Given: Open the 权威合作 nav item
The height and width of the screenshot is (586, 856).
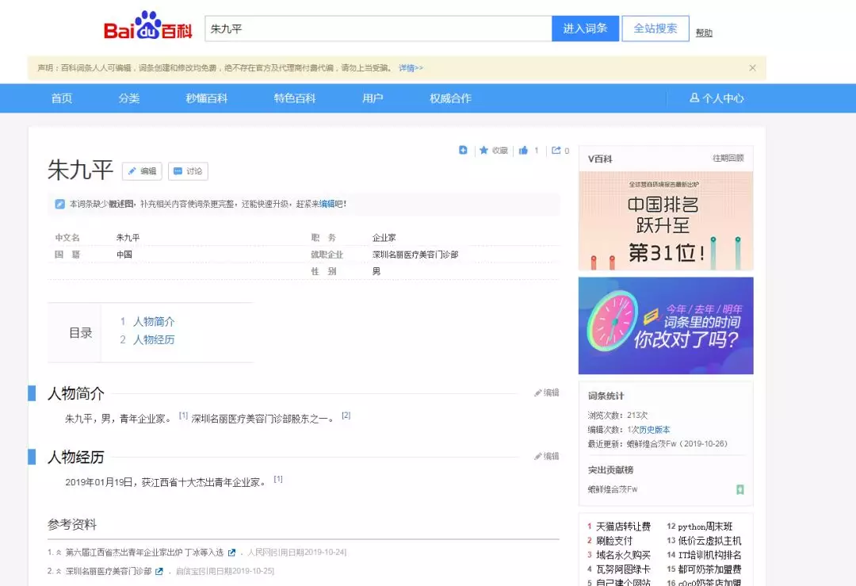Looking at the screenshot, I should (x=450, y=98).
